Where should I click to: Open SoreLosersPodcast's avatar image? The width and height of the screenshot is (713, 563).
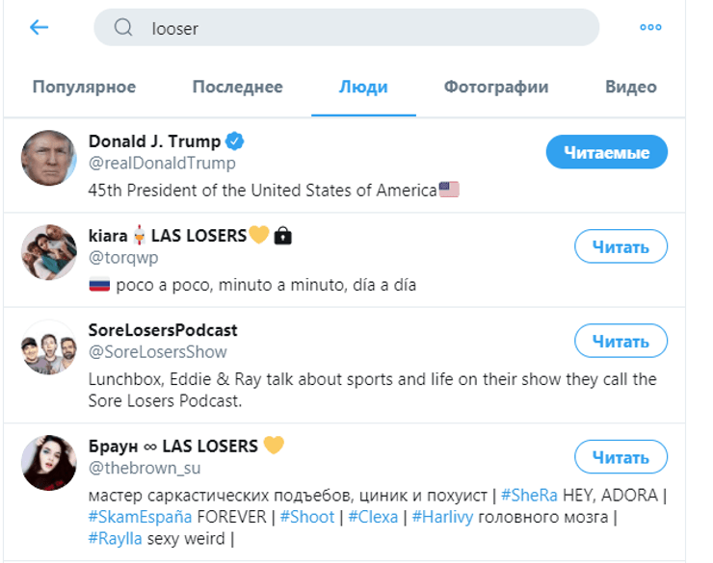tap(48, 346)
